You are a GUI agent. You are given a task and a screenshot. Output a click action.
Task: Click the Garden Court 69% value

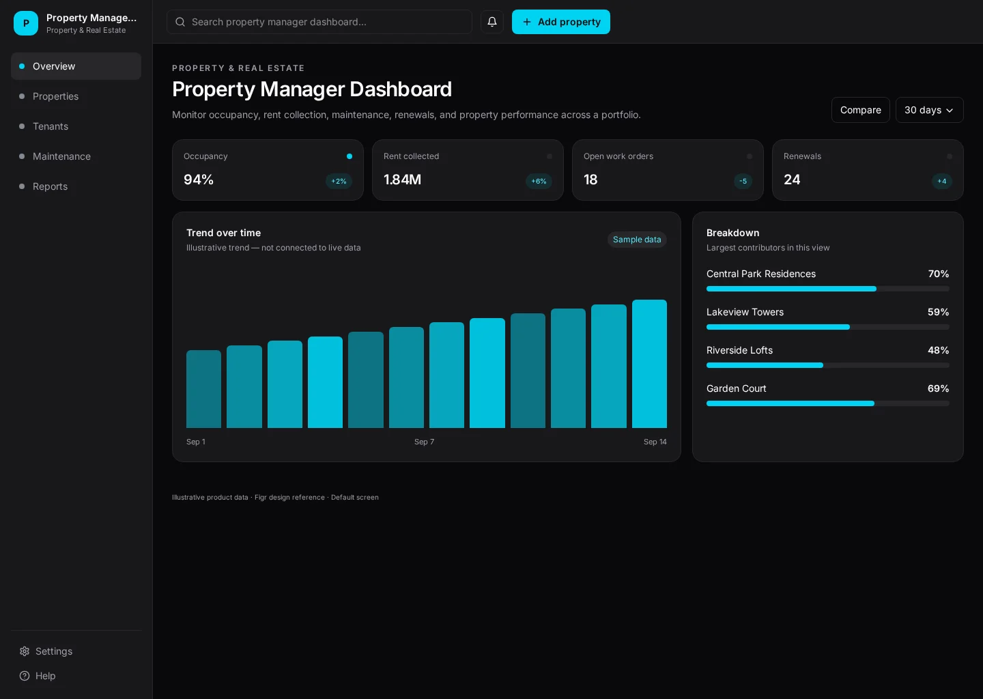click(938, 388)
